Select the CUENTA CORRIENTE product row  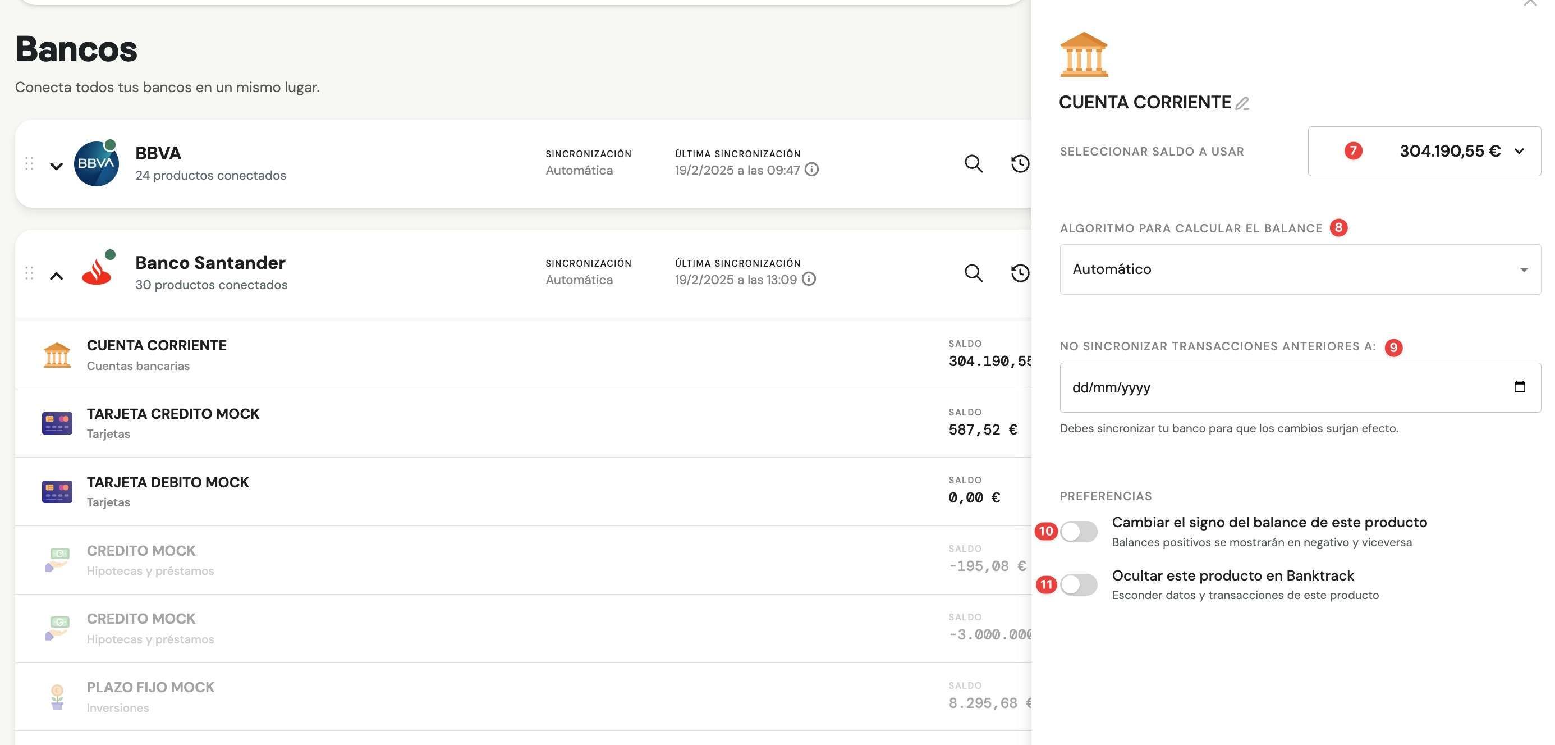[x=157, y=354]
